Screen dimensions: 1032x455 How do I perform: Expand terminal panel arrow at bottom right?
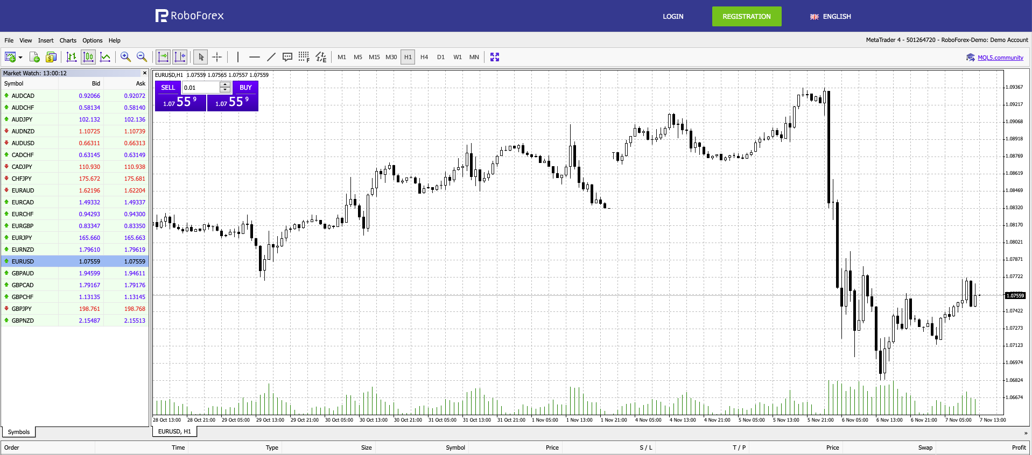coord(1026,433)
